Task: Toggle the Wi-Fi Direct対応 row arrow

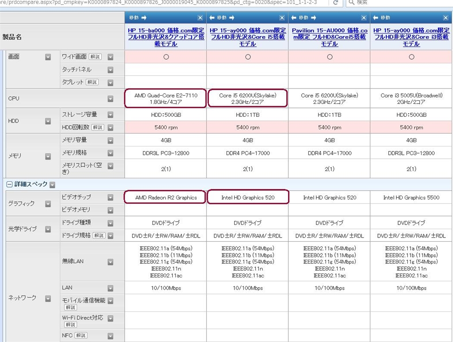Action: coord(110,318)
